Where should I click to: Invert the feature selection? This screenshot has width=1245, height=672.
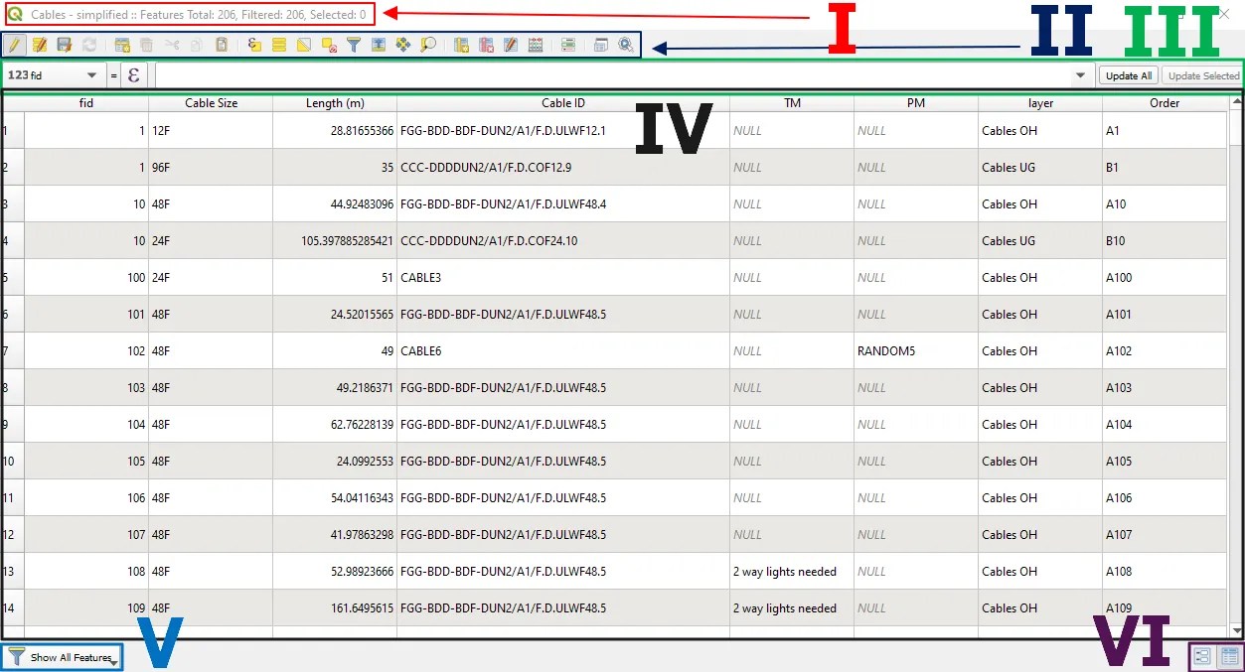(x=305, y=45)
